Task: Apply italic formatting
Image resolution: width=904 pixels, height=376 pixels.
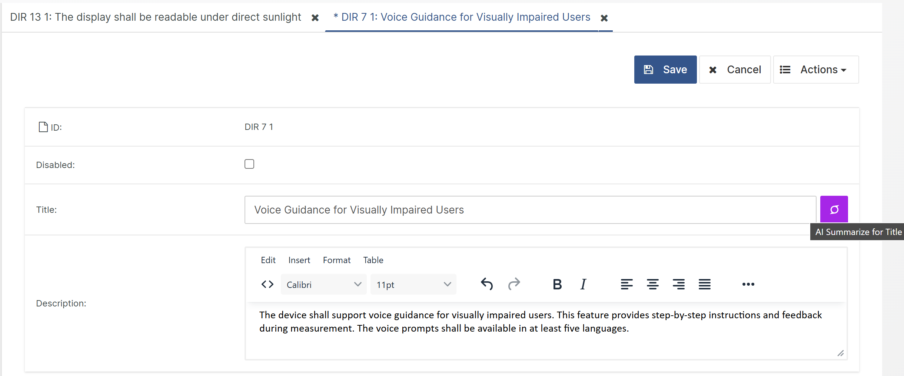Action: coord(583,284)
